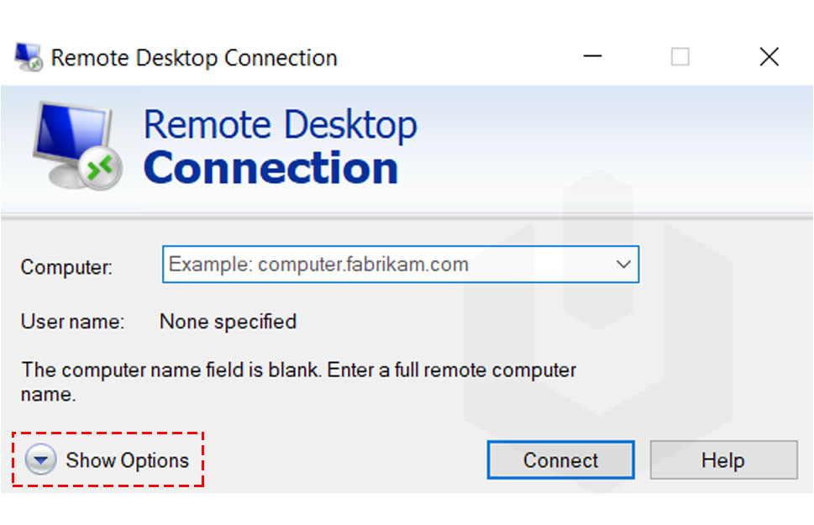814x525 pixels.
Task: Click the None specified user name text
Action: 228,322
